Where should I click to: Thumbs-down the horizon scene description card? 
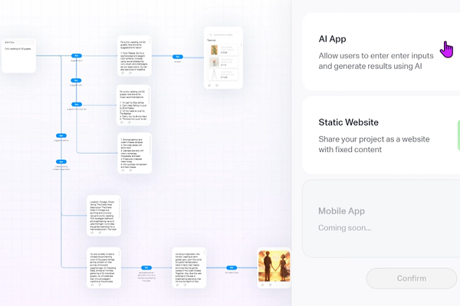click(x=185, y=285)
